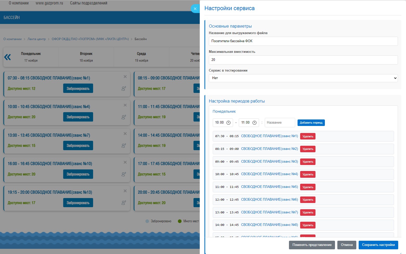Select the Среда 19 ноября day tab

click(141, 57)
